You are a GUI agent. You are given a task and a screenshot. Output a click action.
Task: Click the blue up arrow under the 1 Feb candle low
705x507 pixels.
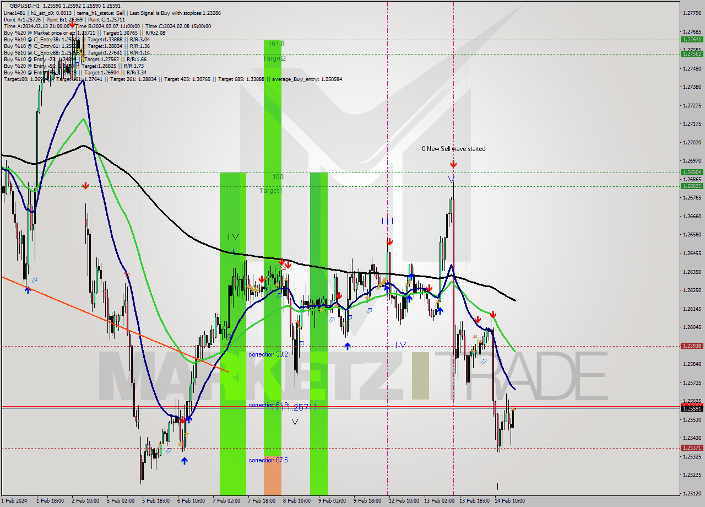28,289
